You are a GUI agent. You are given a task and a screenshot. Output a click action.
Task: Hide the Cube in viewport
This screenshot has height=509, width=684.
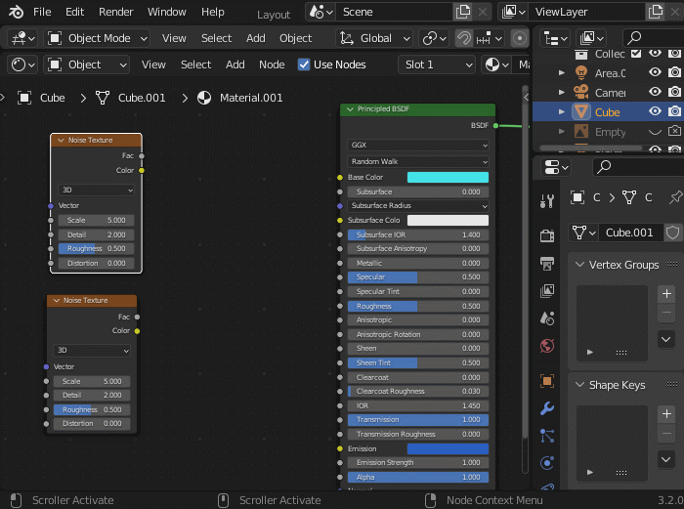655,112
